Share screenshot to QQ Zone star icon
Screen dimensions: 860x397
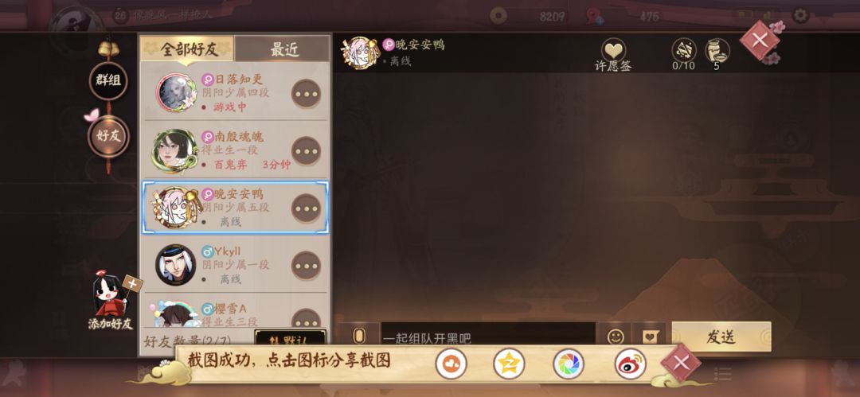tap(509, 364)
